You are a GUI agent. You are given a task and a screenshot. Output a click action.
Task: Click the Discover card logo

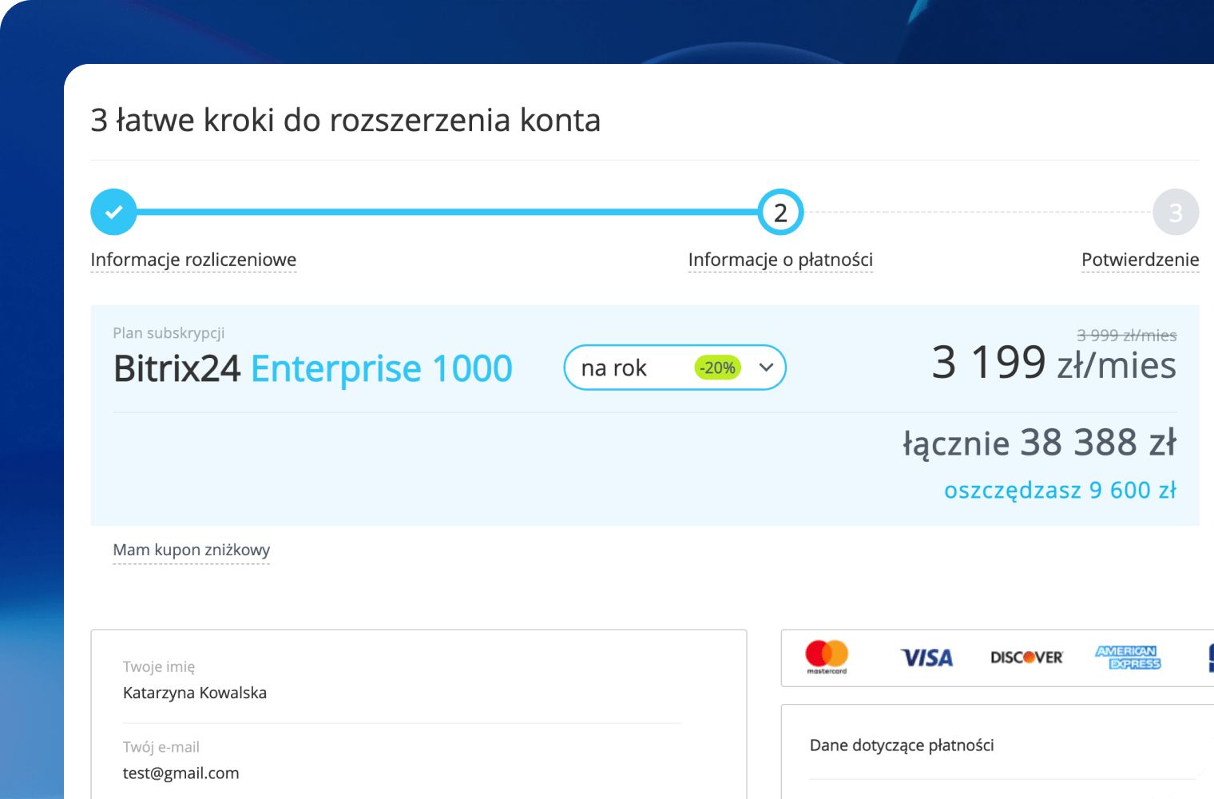(x=1026, y=658)
